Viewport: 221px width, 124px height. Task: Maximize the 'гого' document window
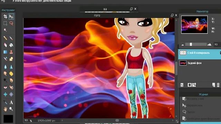(172, 15)
